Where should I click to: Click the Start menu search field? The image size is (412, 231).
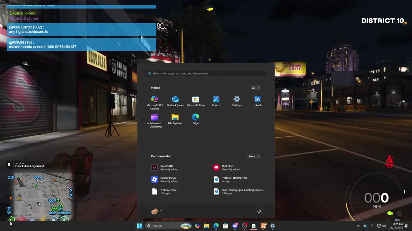click(206, 73)
